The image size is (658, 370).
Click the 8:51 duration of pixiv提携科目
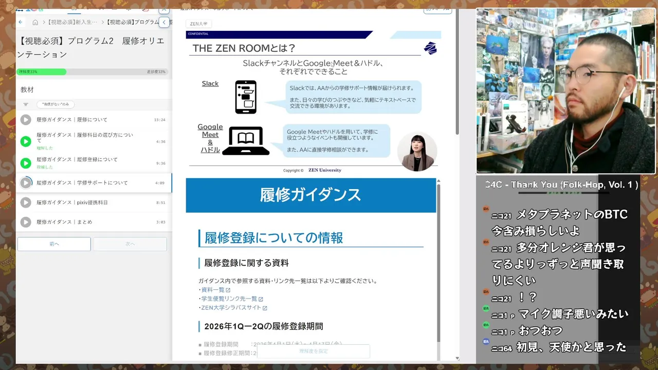(160, 202)
